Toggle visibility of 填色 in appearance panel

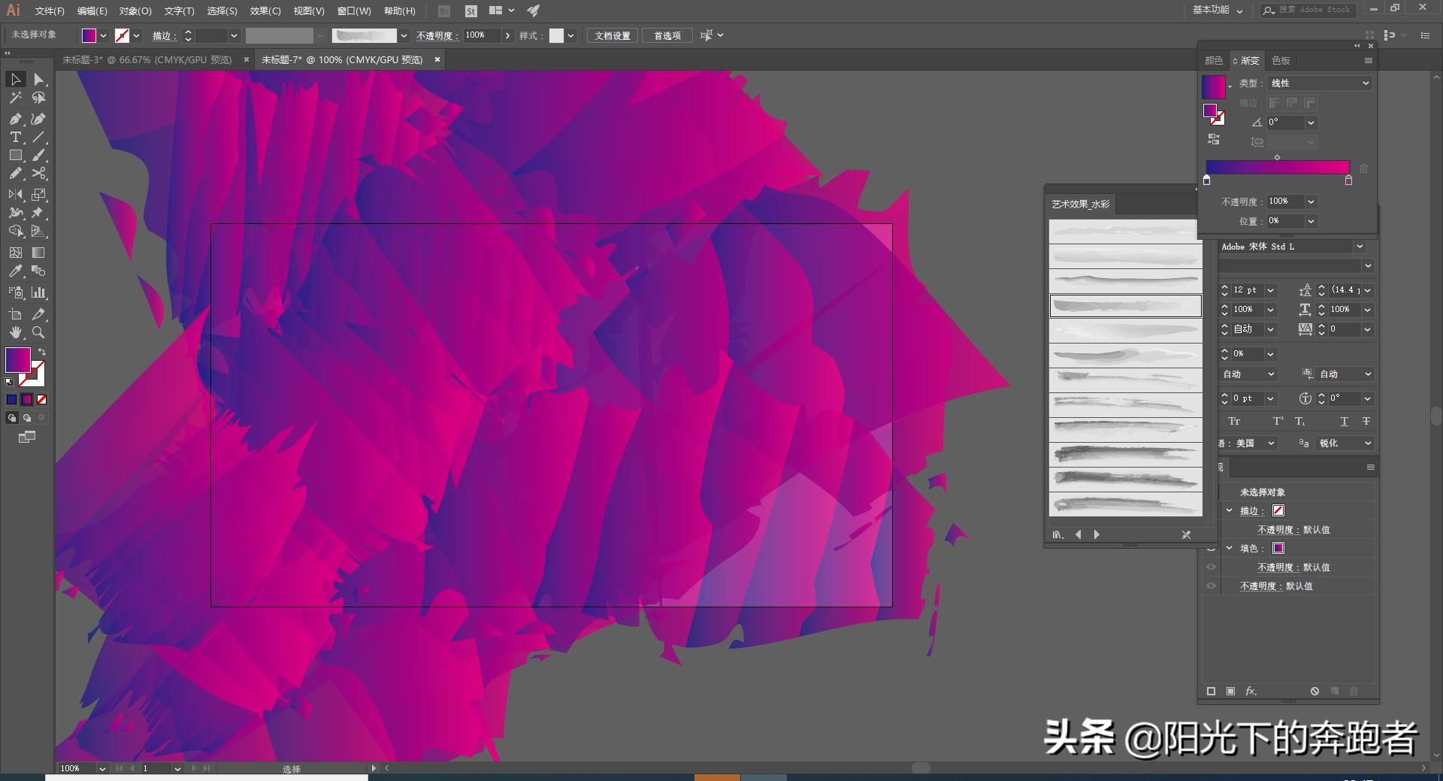(x=1212, y=549)
